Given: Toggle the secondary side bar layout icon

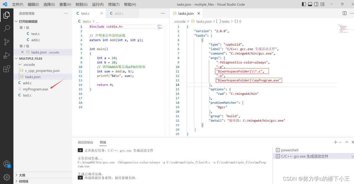Looking at the screenshot, I should click(x=316, y=4).
